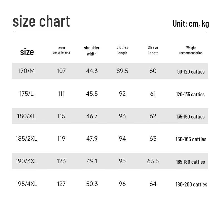Click chest value 107 in 170/M row
The image size is (220, 197).
click(x=61, y=71)
